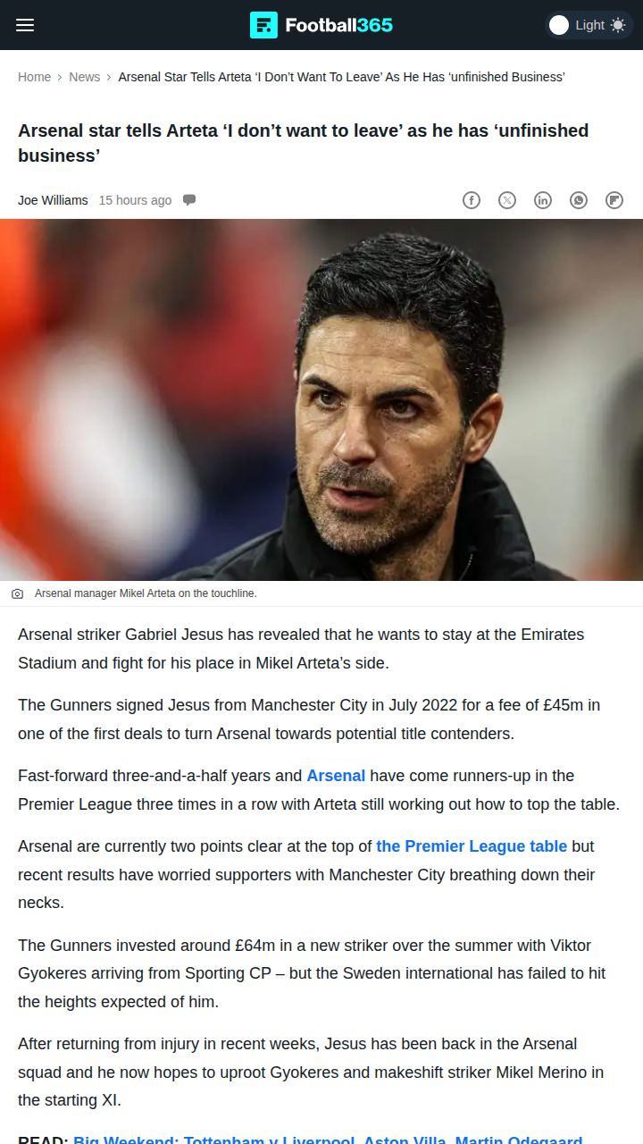Follow the Arsenal link in the article

(336, 776)
